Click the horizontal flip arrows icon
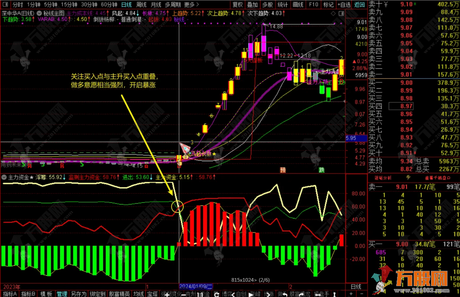 point(318,294)
